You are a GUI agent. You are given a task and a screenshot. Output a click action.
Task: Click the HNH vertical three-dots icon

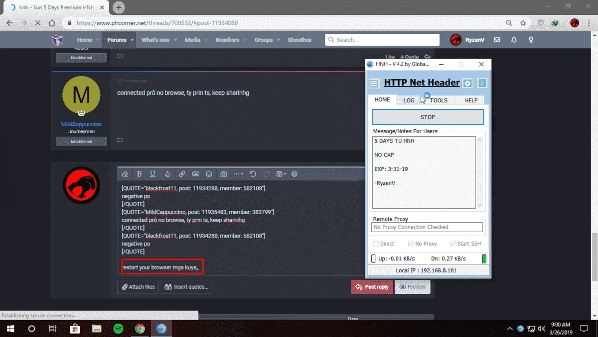point(482,83)
